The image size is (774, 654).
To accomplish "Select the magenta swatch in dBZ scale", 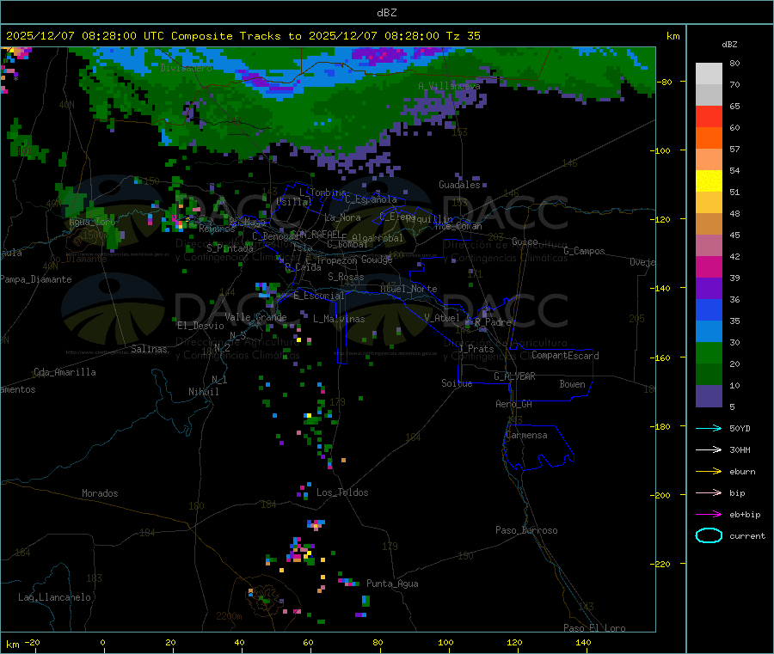I will coord(709,266).
